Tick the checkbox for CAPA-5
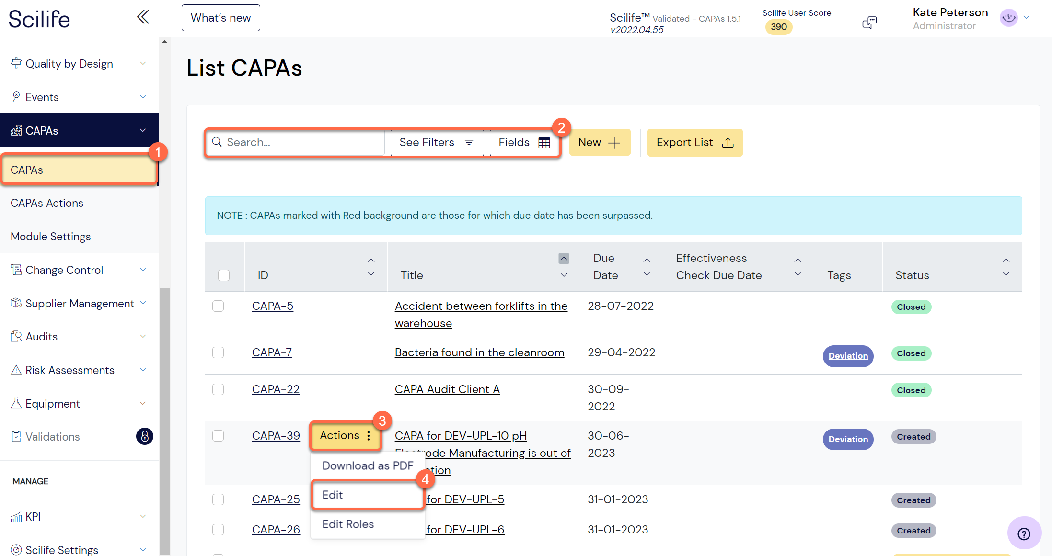The image size is (1052, 556). tap(218, 306)
